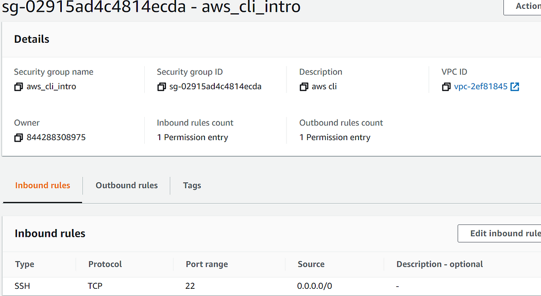Image resolution: width=541 pixels, height=296 pixels.
Task: Sort rules by Type column header
Action: pyautogui.click(x=25, y=264)
